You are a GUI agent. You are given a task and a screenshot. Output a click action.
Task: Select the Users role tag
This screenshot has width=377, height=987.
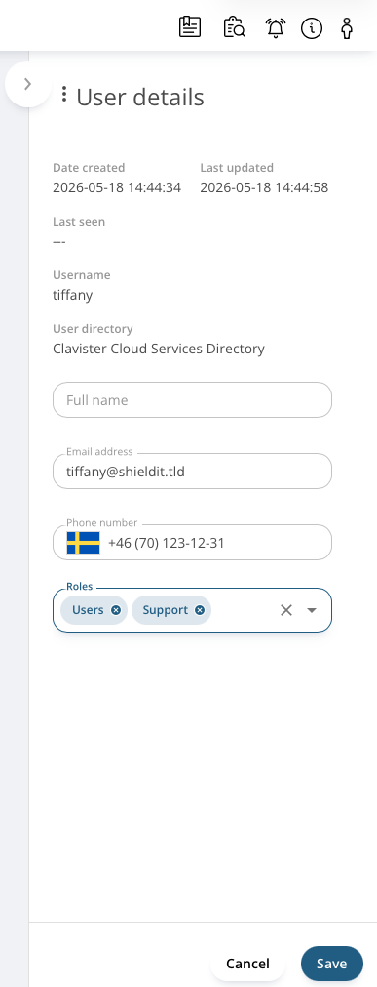(88, 610)
